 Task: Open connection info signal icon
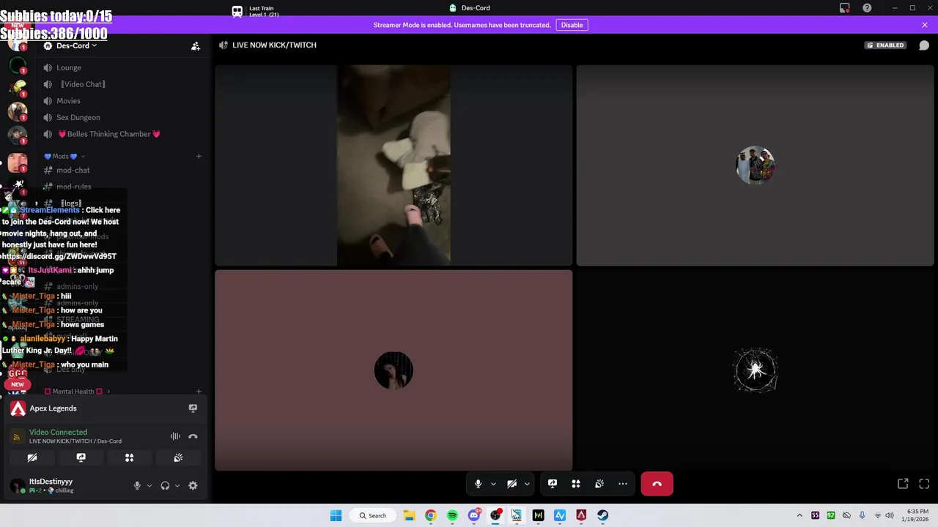[17, 437]
